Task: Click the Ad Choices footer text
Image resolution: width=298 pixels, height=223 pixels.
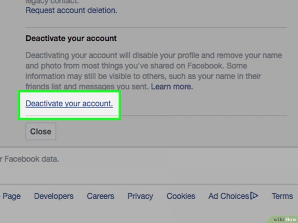Action: click(228, 196)
